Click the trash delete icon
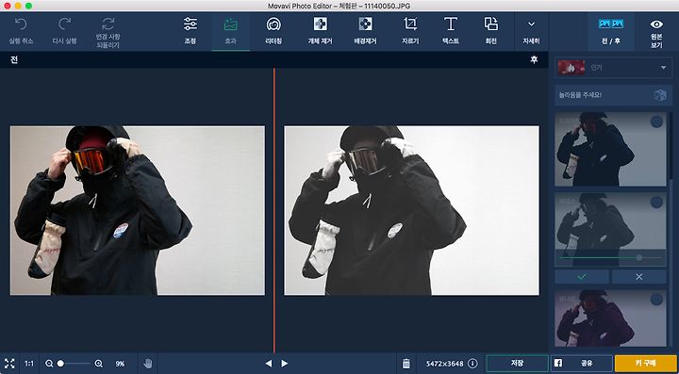Screen dimensions: 679x374 coord(406,364)
